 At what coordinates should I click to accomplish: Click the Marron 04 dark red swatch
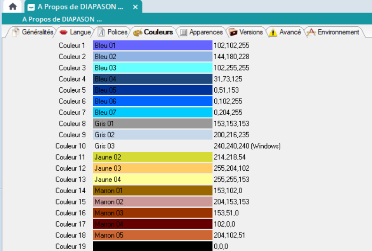click(153, 224)
